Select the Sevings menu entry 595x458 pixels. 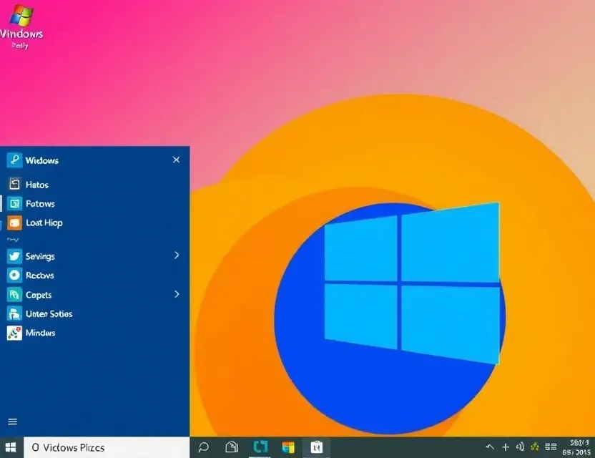click(x=95, y=256)
